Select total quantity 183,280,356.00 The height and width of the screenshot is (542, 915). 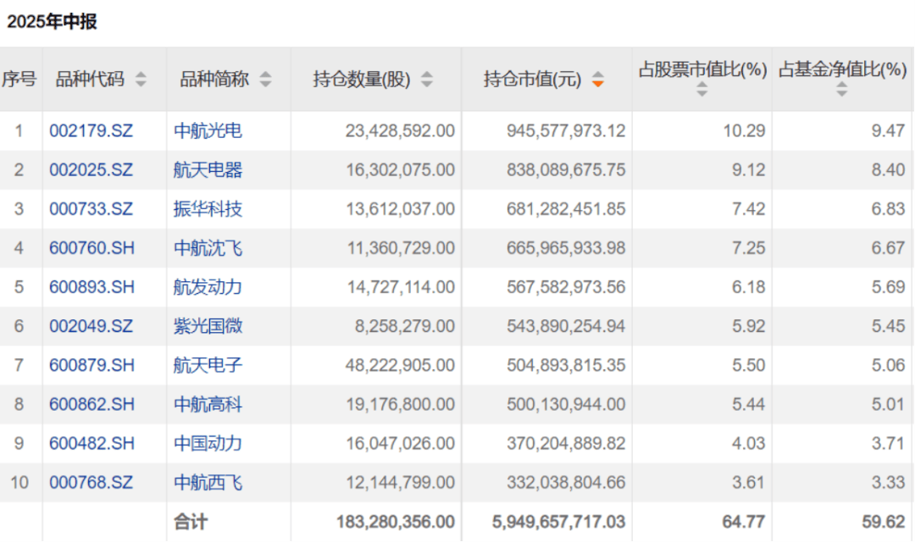395,522
